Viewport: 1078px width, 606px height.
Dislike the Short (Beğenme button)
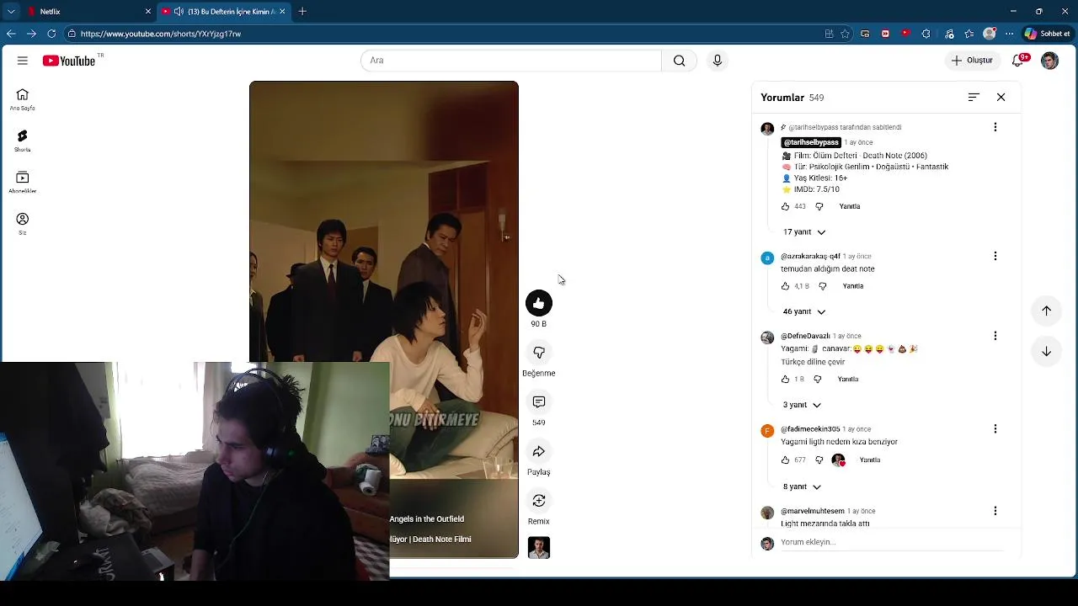click(x=539, y=353)
